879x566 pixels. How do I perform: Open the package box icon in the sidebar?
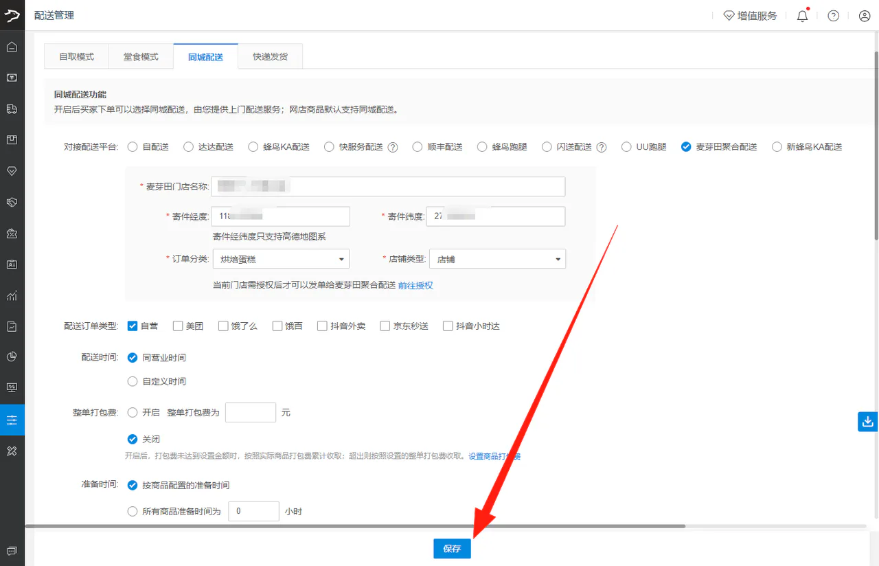[x=12, y=140]
